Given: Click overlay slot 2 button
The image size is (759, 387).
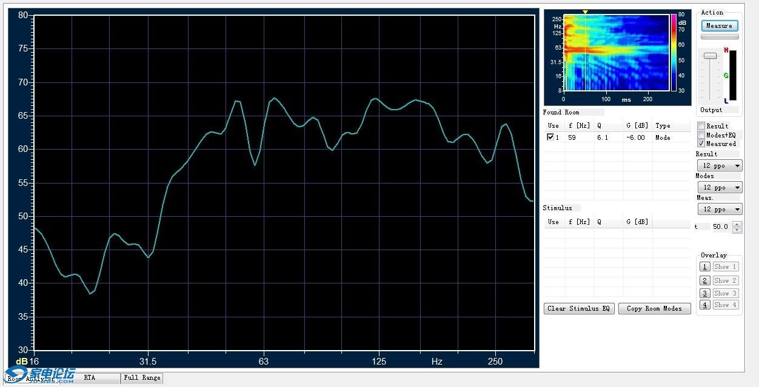Looking at the screenshot, I should point(704,281).
